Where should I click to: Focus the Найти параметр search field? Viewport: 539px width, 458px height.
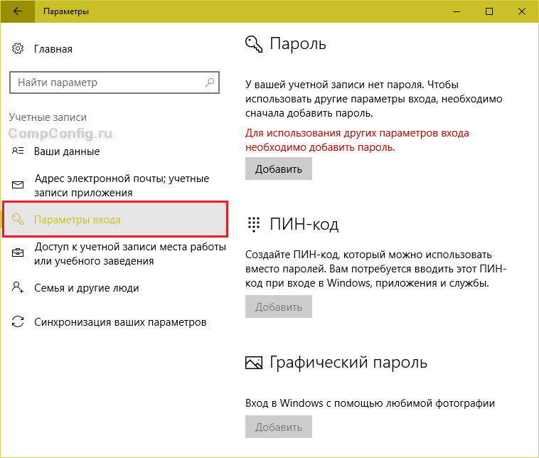click(x=114, y=82)
